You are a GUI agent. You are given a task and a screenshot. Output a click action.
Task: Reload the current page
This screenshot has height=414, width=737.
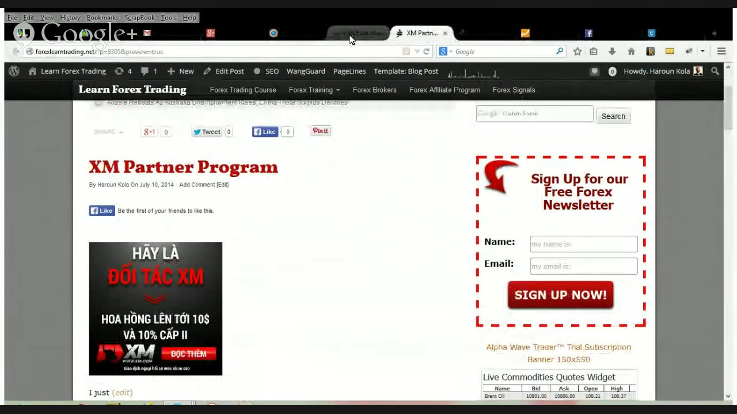(426, 52)
